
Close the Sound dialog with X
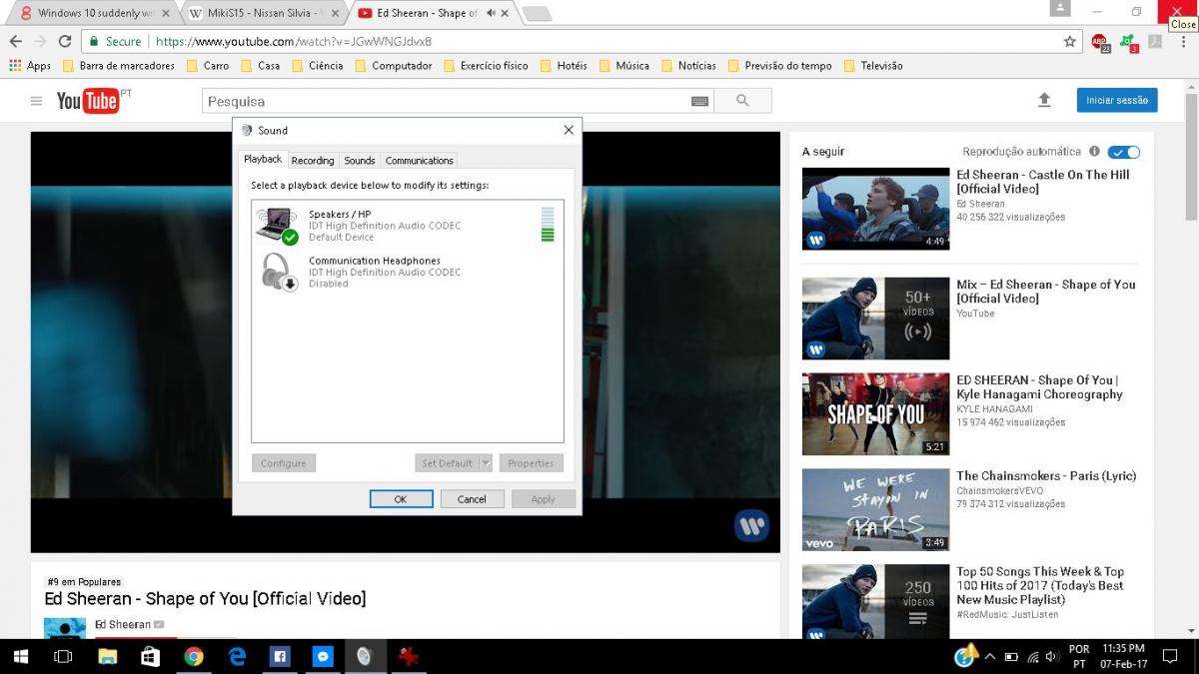[x=569, y=130]
